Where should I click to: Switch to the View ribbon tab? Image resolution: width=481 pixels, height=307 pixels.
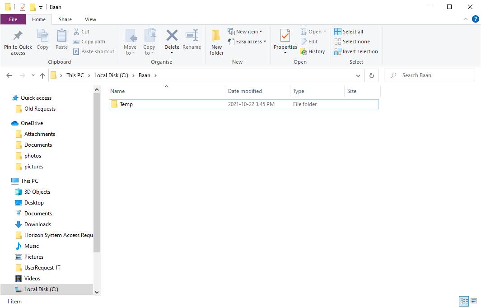(90, 19)
